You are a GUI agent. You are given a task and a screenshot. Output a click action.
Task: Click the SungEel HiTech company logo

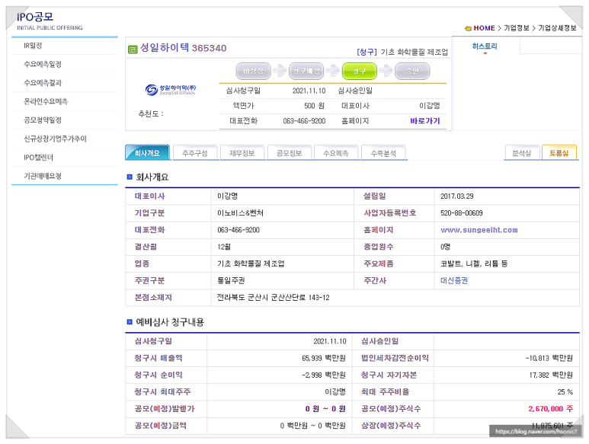(171, 90)
